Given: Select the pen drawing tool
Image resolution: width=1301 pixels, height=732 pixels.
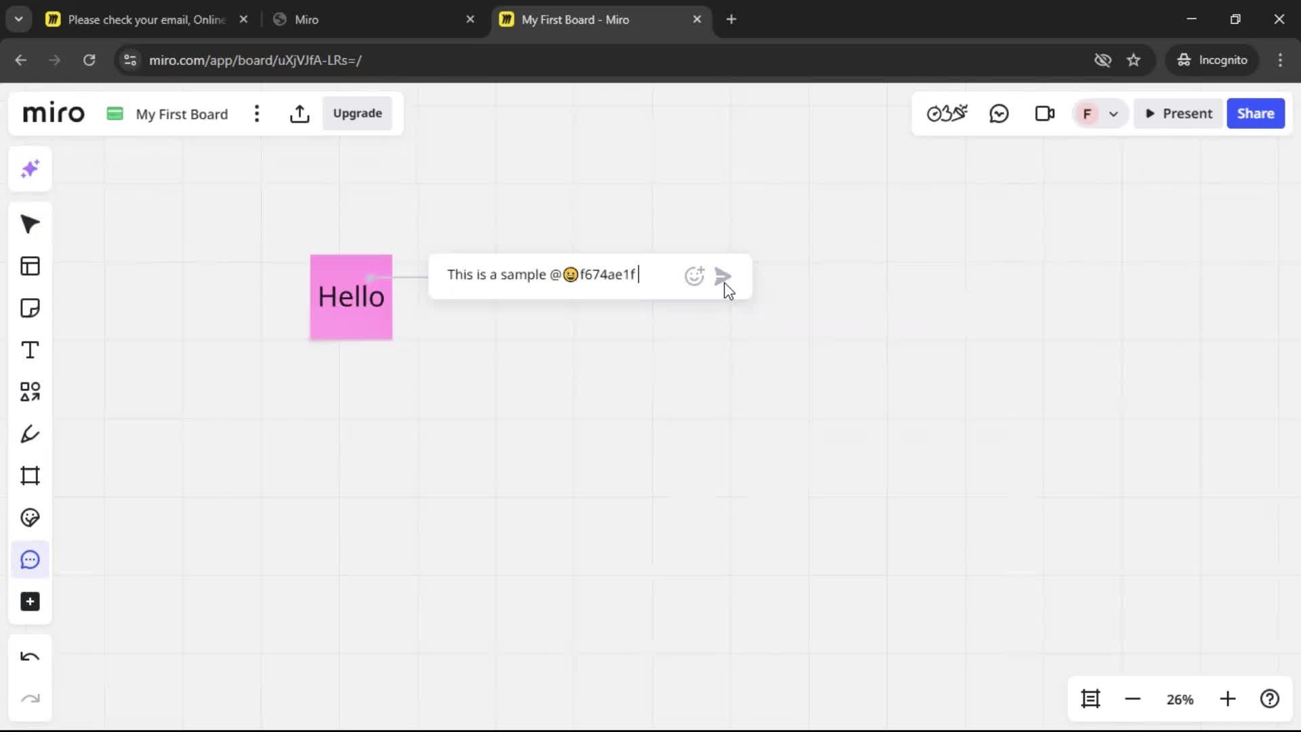Looking at the screenshot, I should [30, 434].
